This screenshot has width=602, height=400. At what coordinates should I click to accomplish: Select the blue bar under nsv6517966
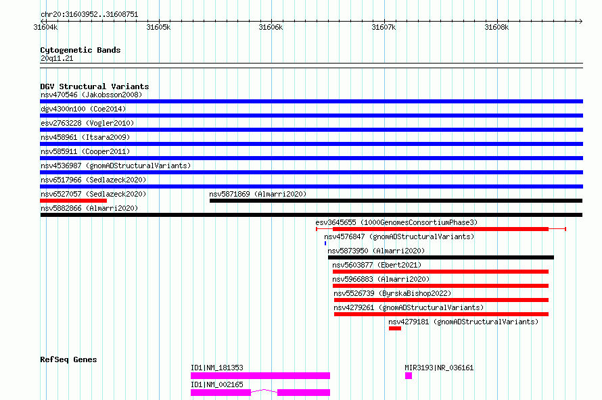pos(311,186)
